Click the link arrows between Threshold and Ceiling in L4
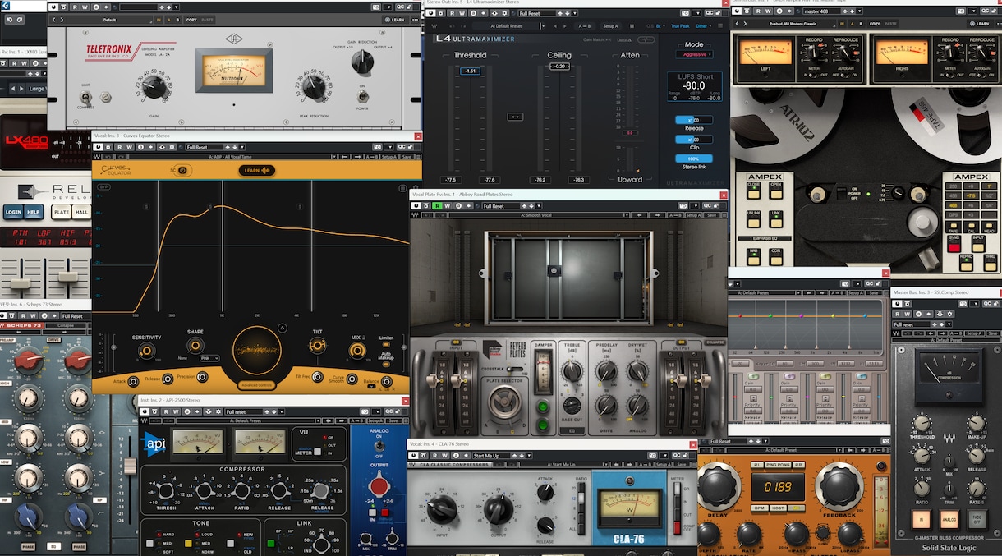Viewport: 1002px width, 556px height. (x=516, y=117)
